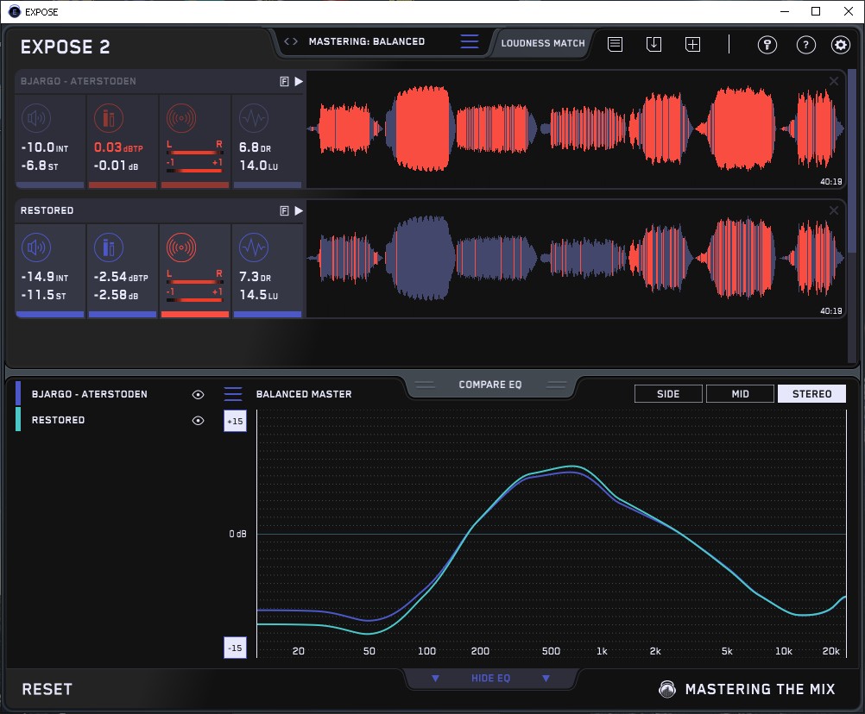865x714 pixels.
Task: Toggle visibility eye for Restored EQ curve
Action: 198,420
